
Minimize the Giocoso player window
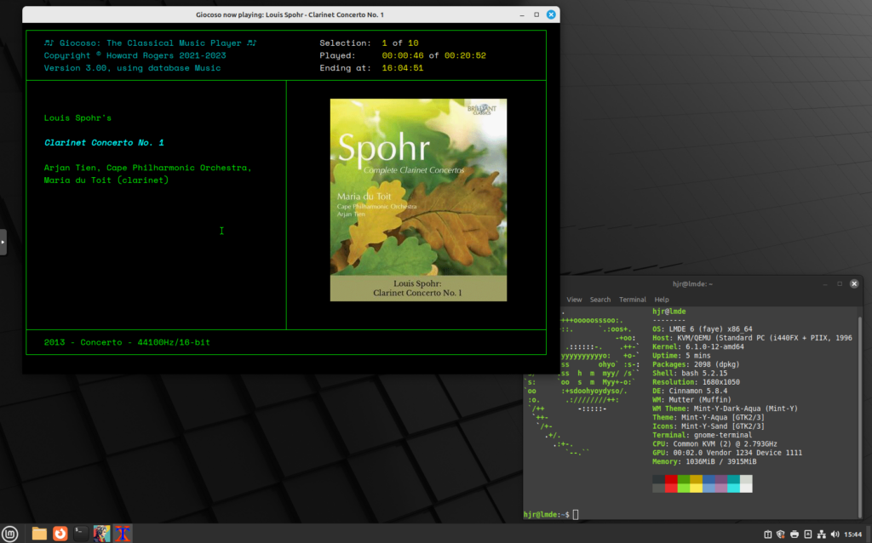click(x=522, y=15)
